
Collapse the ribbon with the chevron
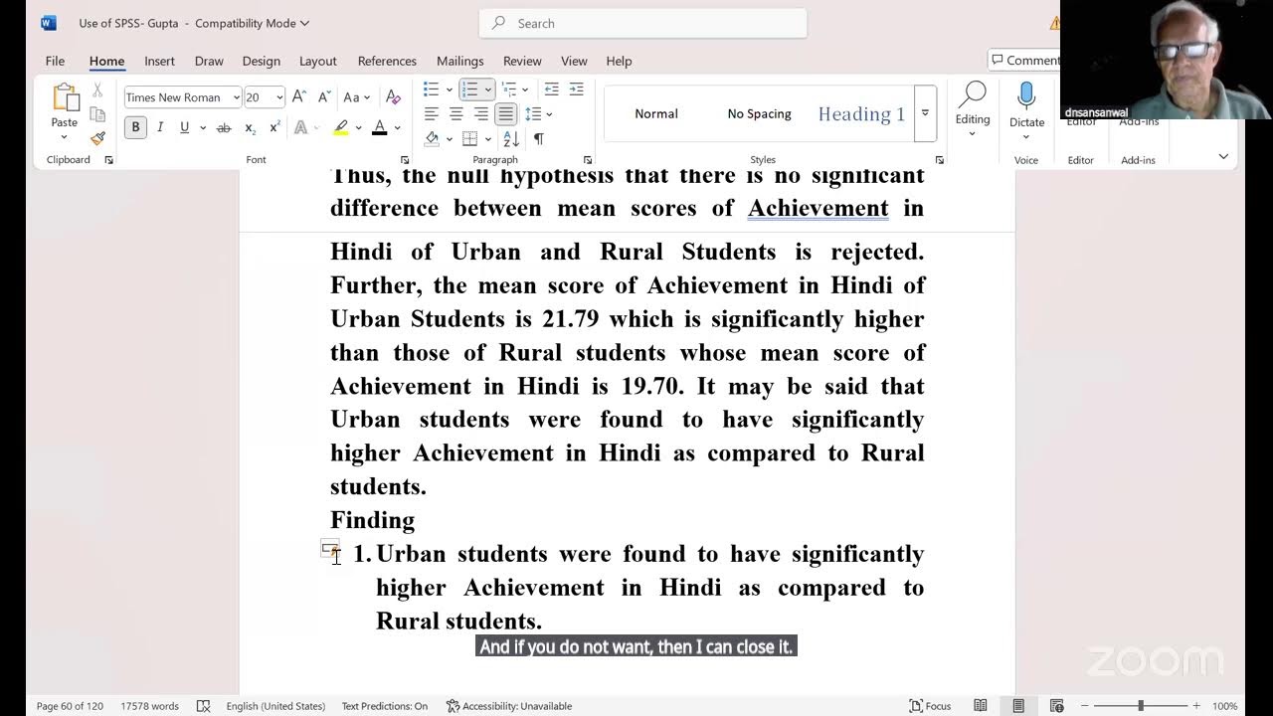pos(1223,156)
